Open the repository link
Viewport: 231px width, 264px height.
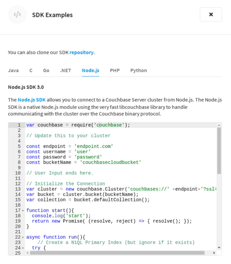point(81,52)
